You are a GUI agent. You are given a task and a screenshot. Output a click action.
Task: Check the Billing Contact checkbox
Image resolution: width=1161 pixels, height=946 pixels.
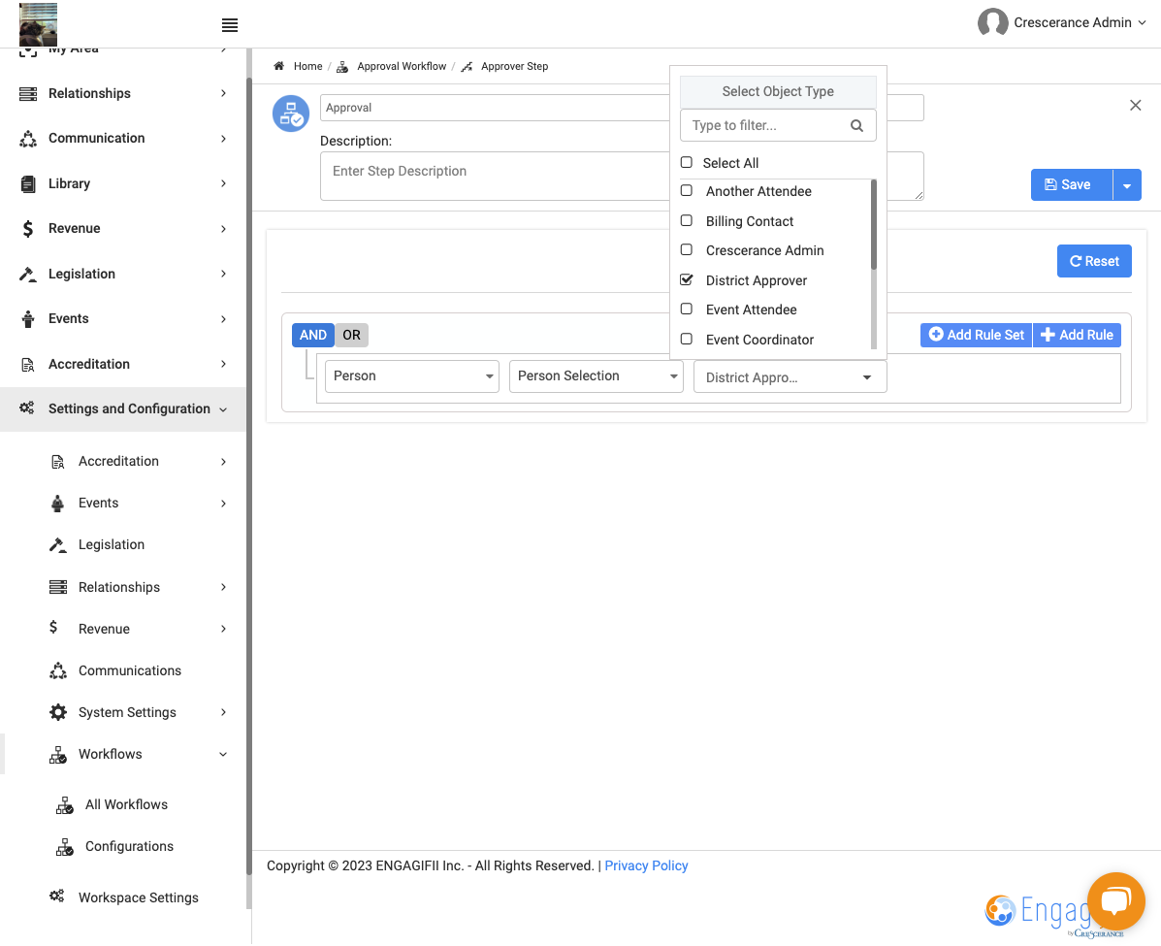[x=687, y=221]
